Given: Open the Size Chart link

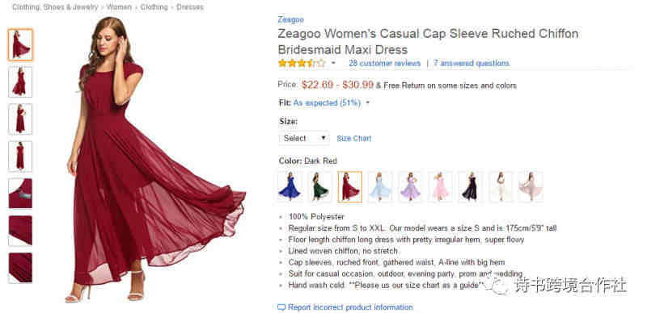Looking at the screenshot, I should [354, 139].
